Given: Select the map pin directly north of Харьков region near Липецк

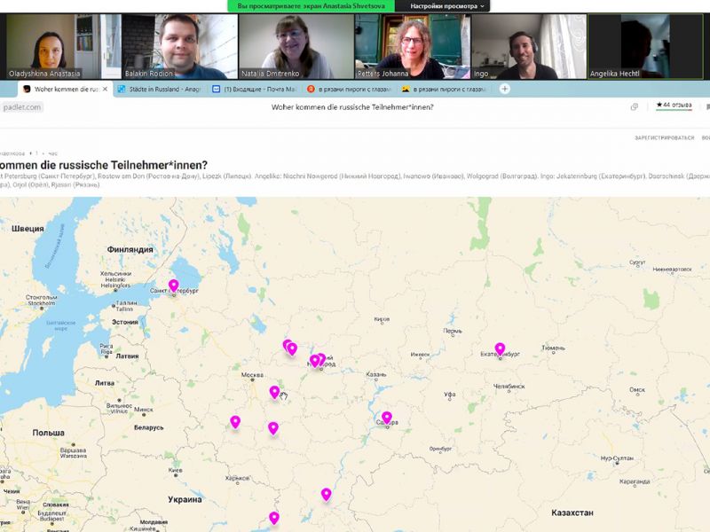Looking at the screenshot, I should click(273, 428).
